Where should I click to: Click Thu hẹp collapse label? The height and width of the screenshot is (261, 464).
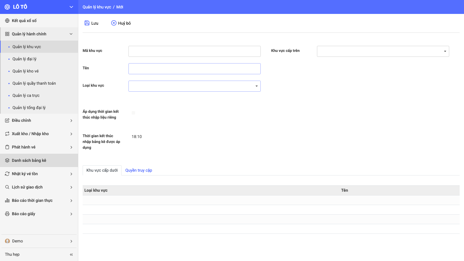point(12,254)
